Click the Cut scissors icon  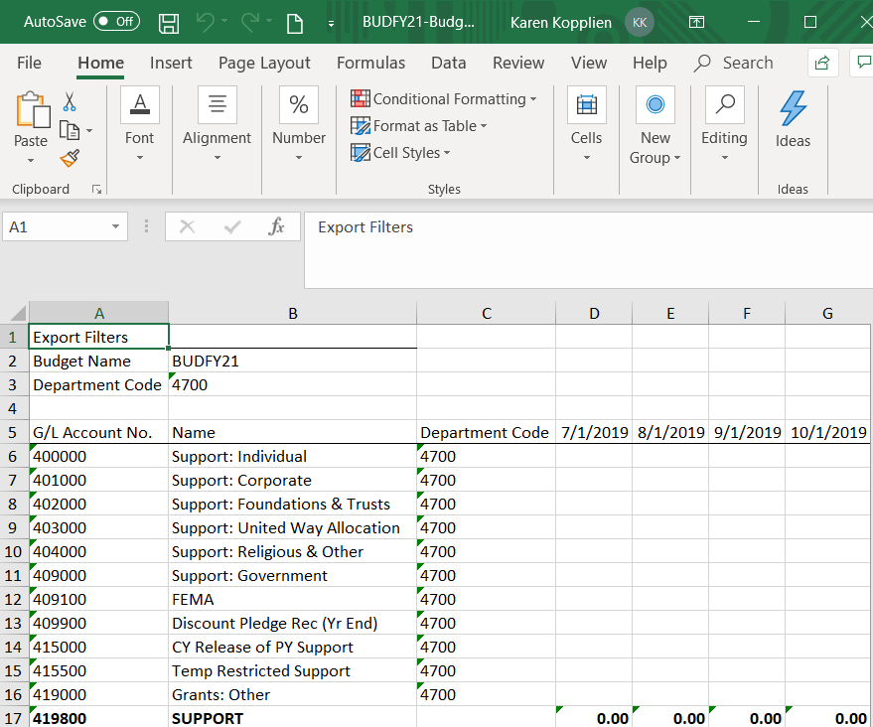70,102
